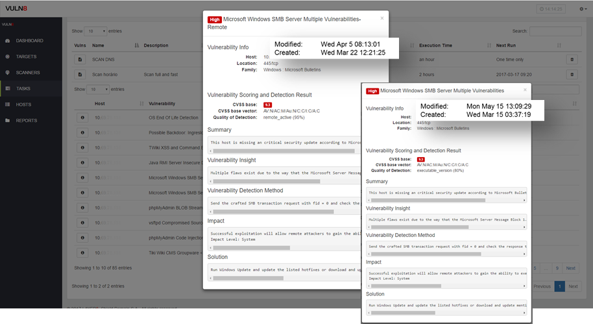Click the Targets crosshair icon
Viewport: 593px width, 324px height.
pyautogui.click(x=8, y=56)
